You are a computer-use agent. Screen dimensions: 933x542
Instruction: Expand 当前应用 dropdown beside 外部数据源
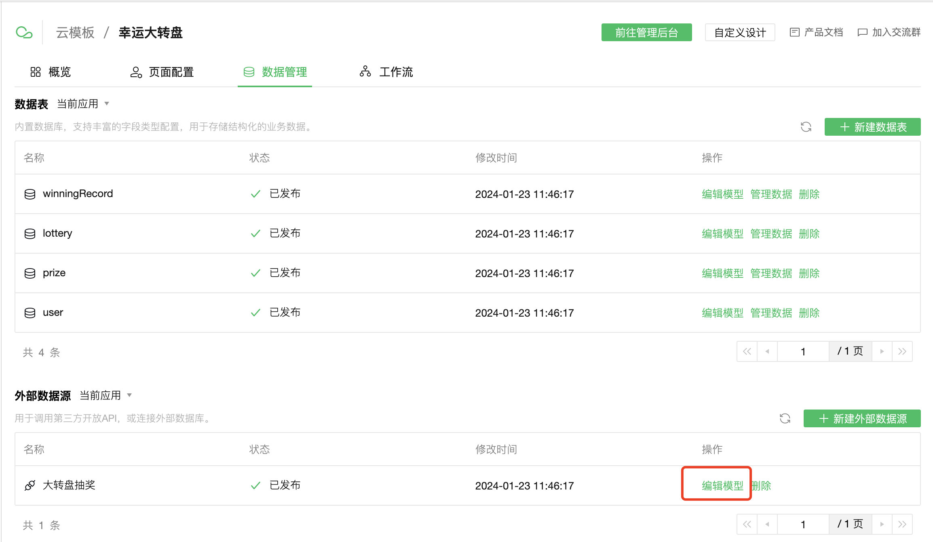(x=106, y=395)
